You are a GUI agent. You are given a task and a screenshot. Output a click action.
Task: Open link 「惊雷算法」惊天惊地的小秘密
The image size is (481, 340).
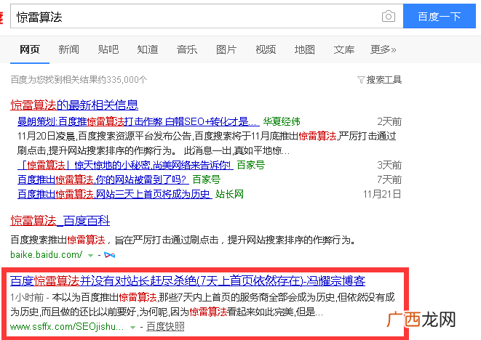coord(125,166)
